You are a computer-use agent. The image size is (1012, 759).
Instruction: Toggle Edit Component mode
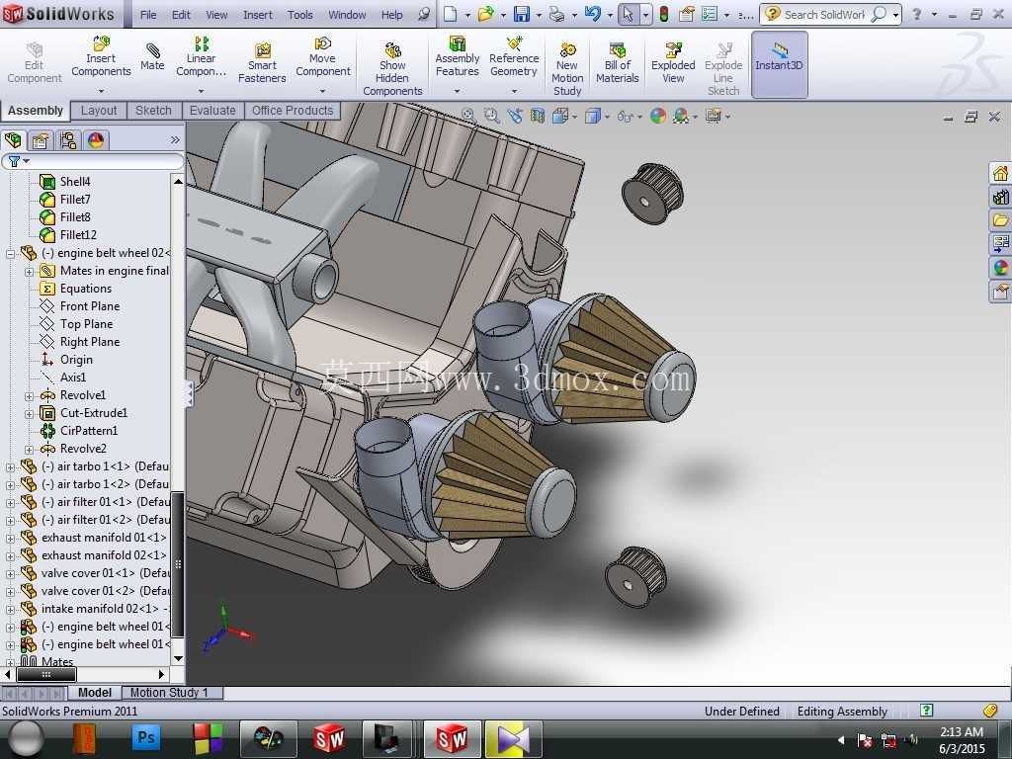point(35,63)
